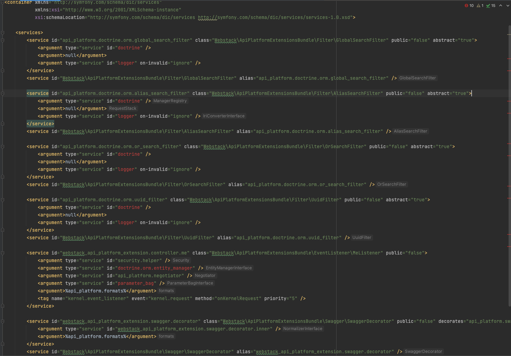Fold the uuid_filter service block
This screenshot has width=511, height=356.
2,200
